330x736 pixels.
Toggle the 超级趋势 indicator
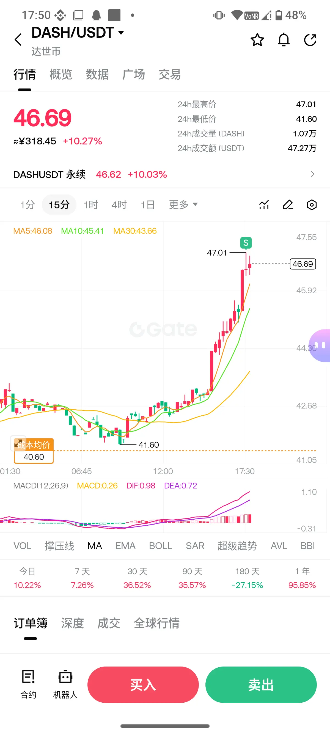tap(237, 546)
